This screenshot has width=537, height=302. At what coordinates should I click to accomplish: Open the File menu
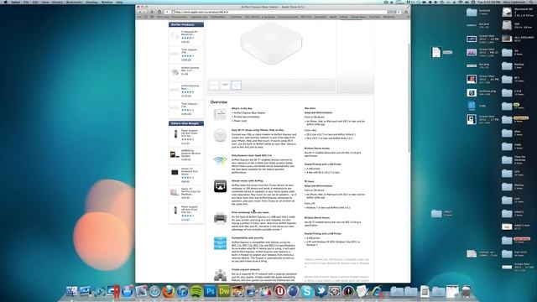26,2
